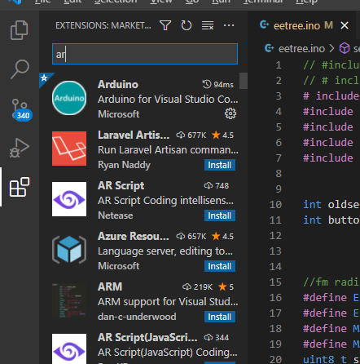Click the 'AR Script Coding intellisens...' description
This screenshot has height=364, width=360.
tap(165, 201)
